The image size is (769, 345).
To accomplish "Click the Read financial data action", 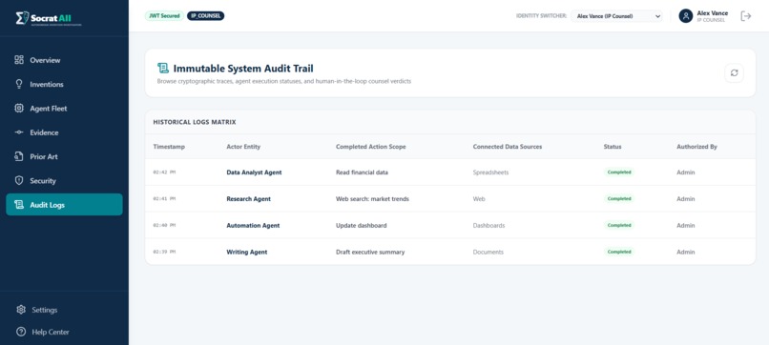I will point(362,172).
